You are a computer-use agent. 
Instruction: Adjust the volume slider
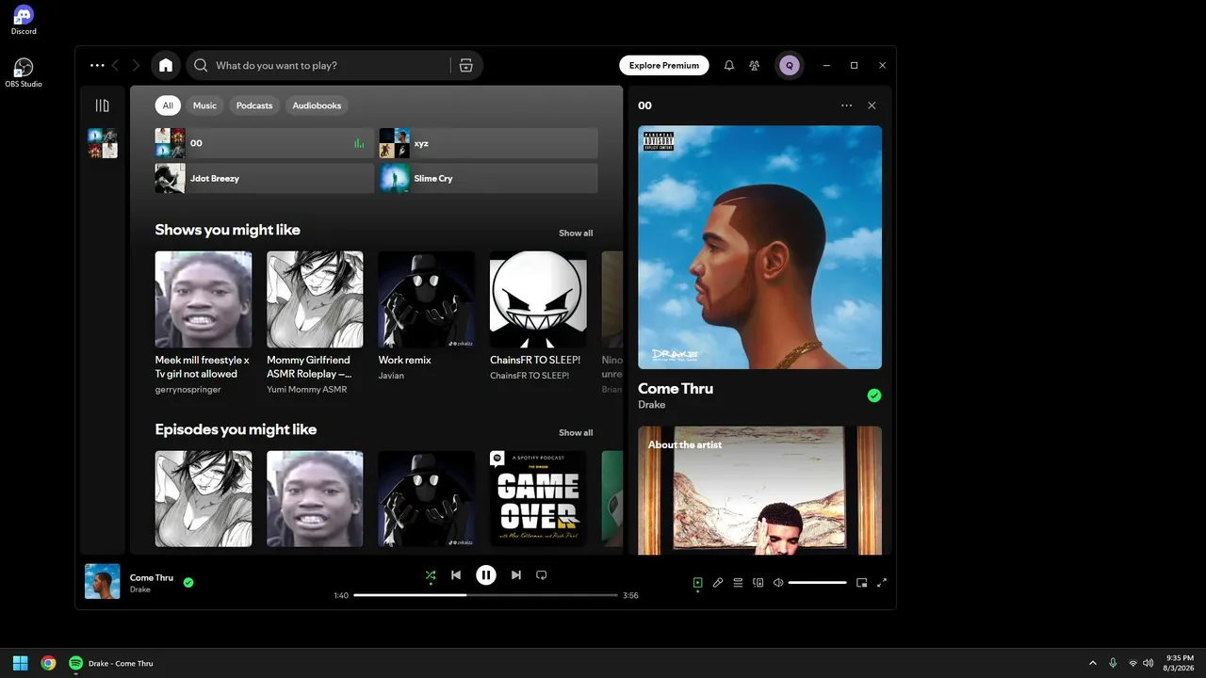818,583
